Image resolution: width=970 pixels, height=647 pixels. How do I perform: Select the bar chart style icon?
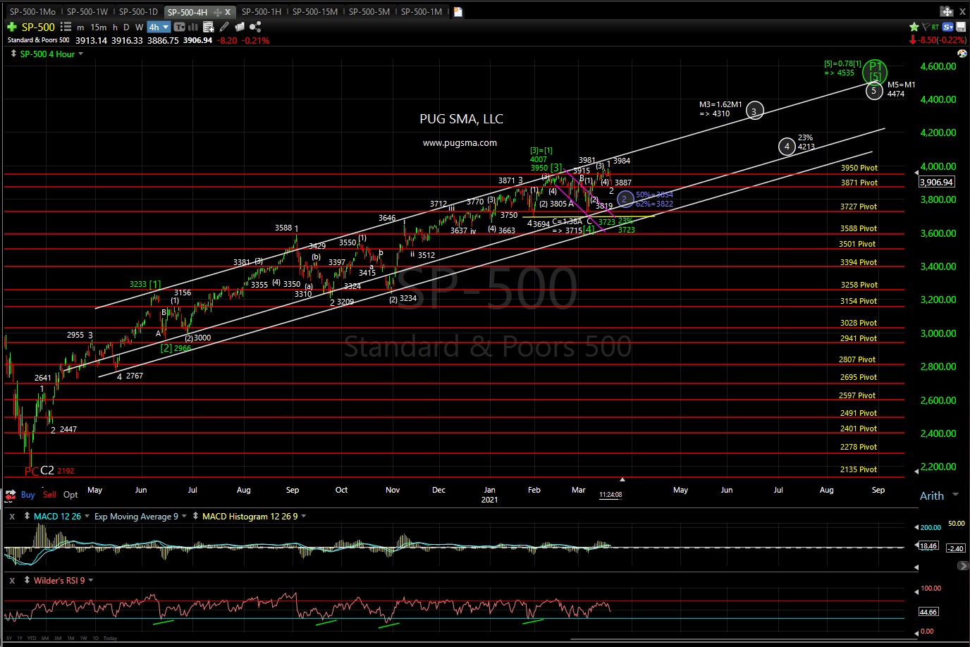click(192, 27)
